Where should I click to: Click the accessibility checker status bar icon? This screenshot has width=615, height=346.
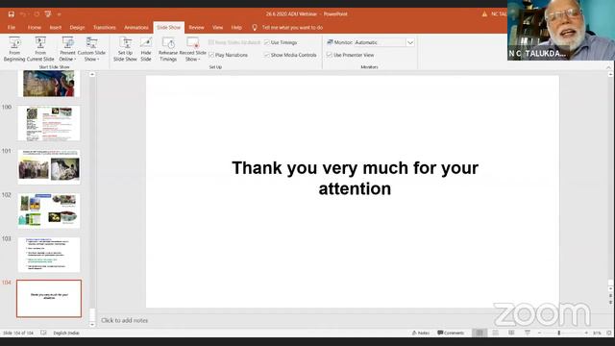pyautogui.click(x=43, y=333)
